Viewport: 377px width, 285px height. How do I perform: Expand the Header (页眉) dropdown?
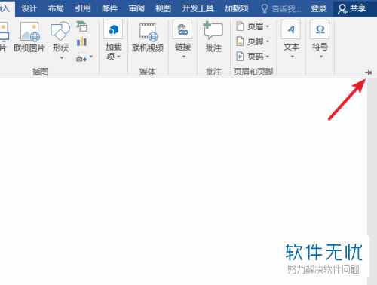pos(253,26)
